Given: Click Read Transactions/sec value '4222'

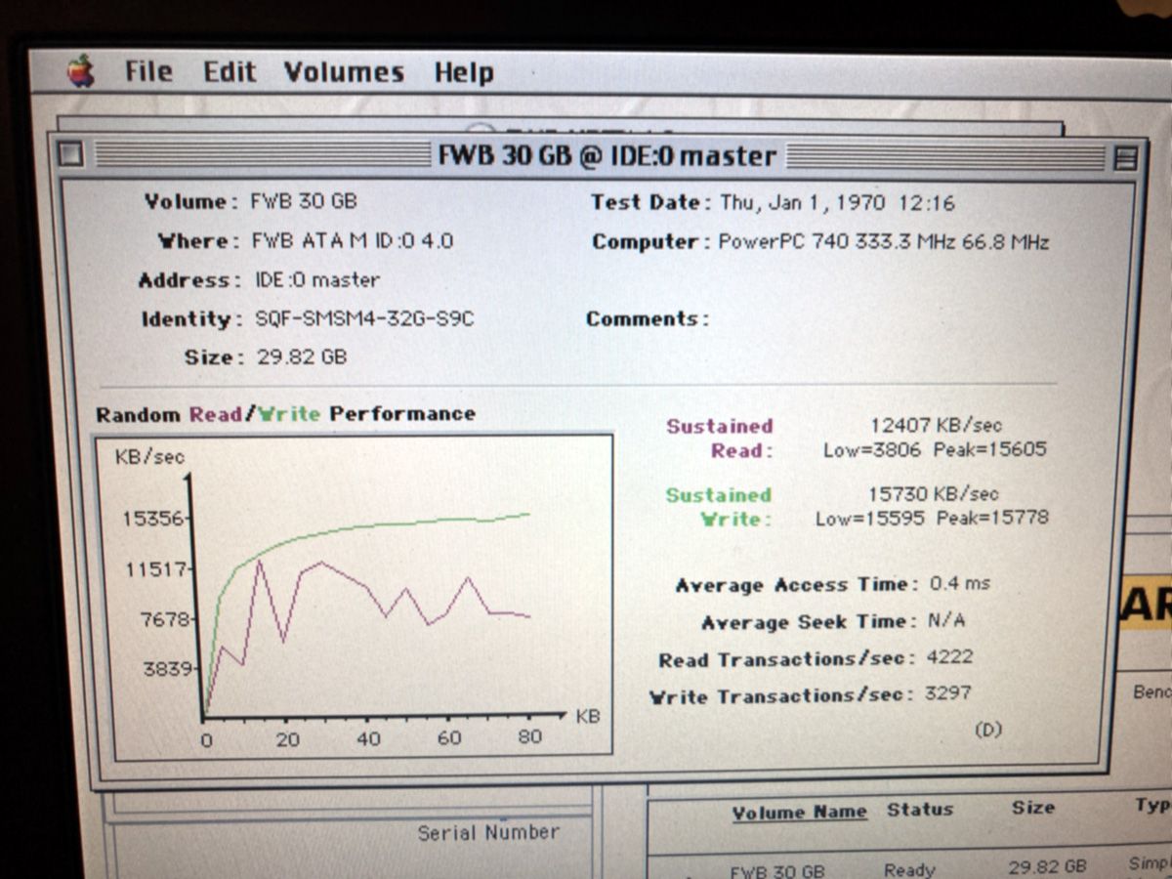Looking at the screenshot, I should 949,657.
